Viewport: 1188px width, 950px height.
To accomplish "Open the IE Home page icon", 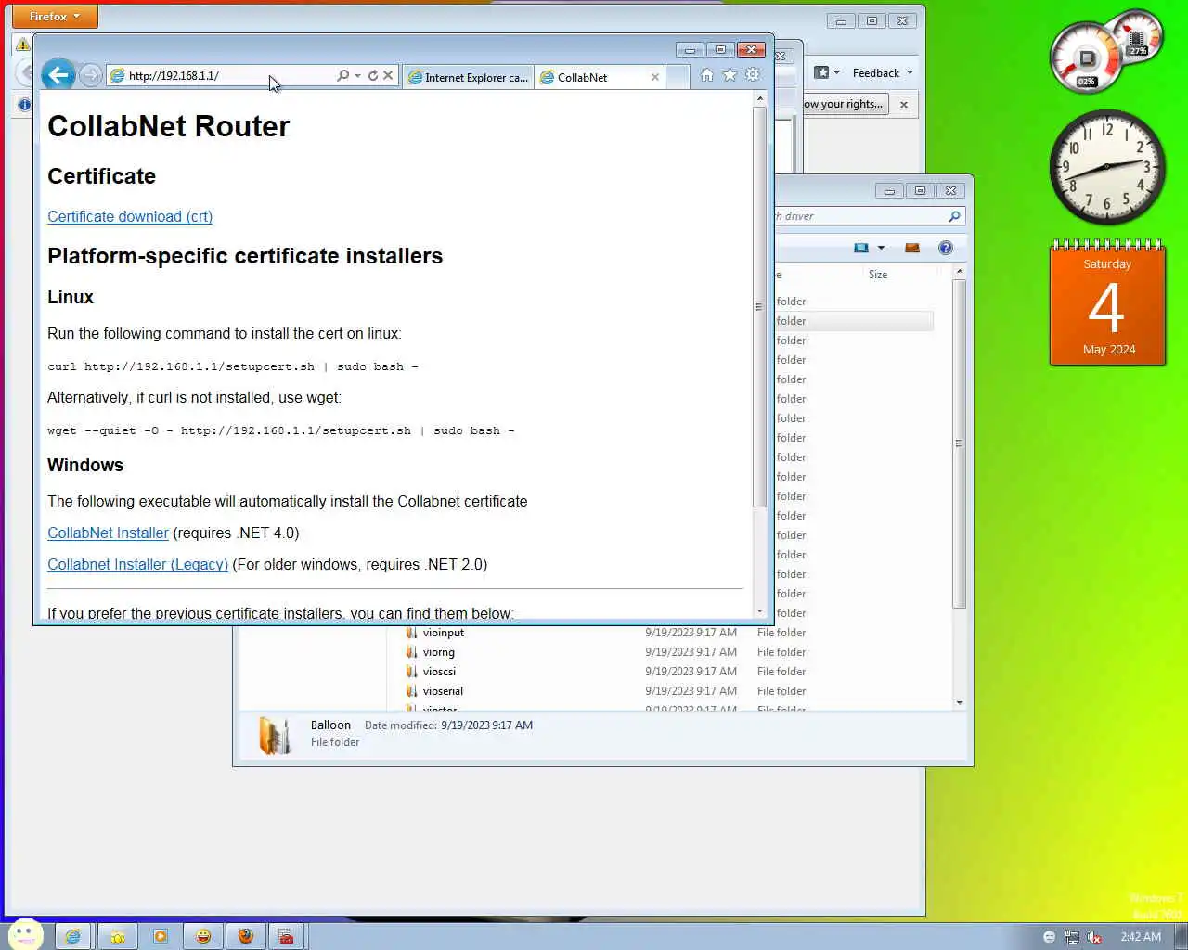I will point(707,75).
